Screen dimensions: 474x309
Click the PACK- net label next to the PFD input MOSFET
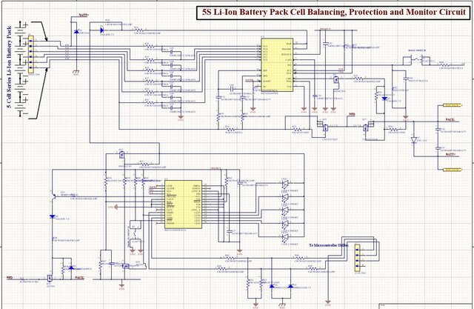coord(79,278)
